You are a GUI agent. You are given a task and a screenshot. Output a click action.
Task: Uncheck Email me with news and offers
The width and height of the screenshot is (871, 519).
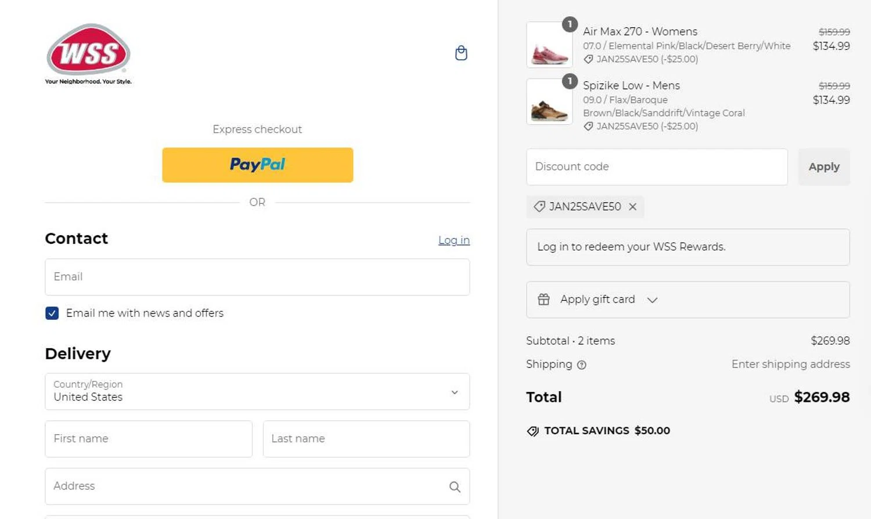[52, 313]
